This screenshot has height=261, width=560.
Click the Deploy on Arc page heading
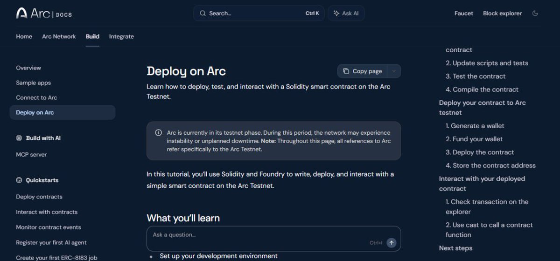pyautogui.click(x=186, y=71)
